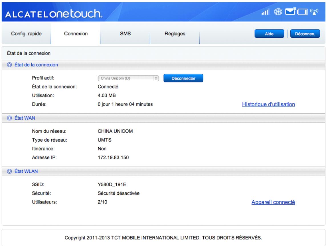
Task: Click circle icon beside État WAN
Action: 9,118
